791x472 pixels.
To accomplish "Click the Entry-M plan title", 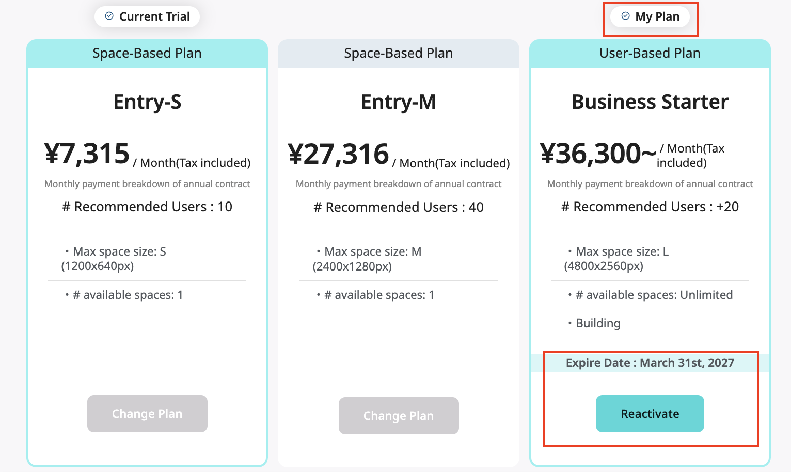I will [398, 102].
